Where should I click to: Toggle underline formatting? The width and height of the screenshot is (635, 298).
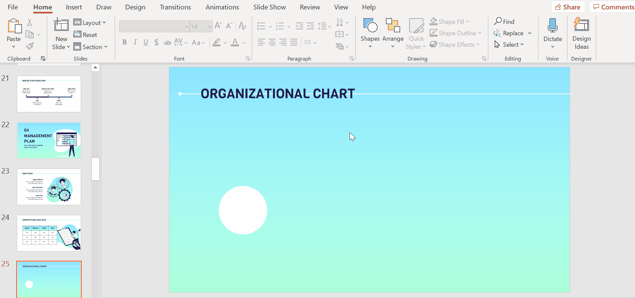pos(146,42)
